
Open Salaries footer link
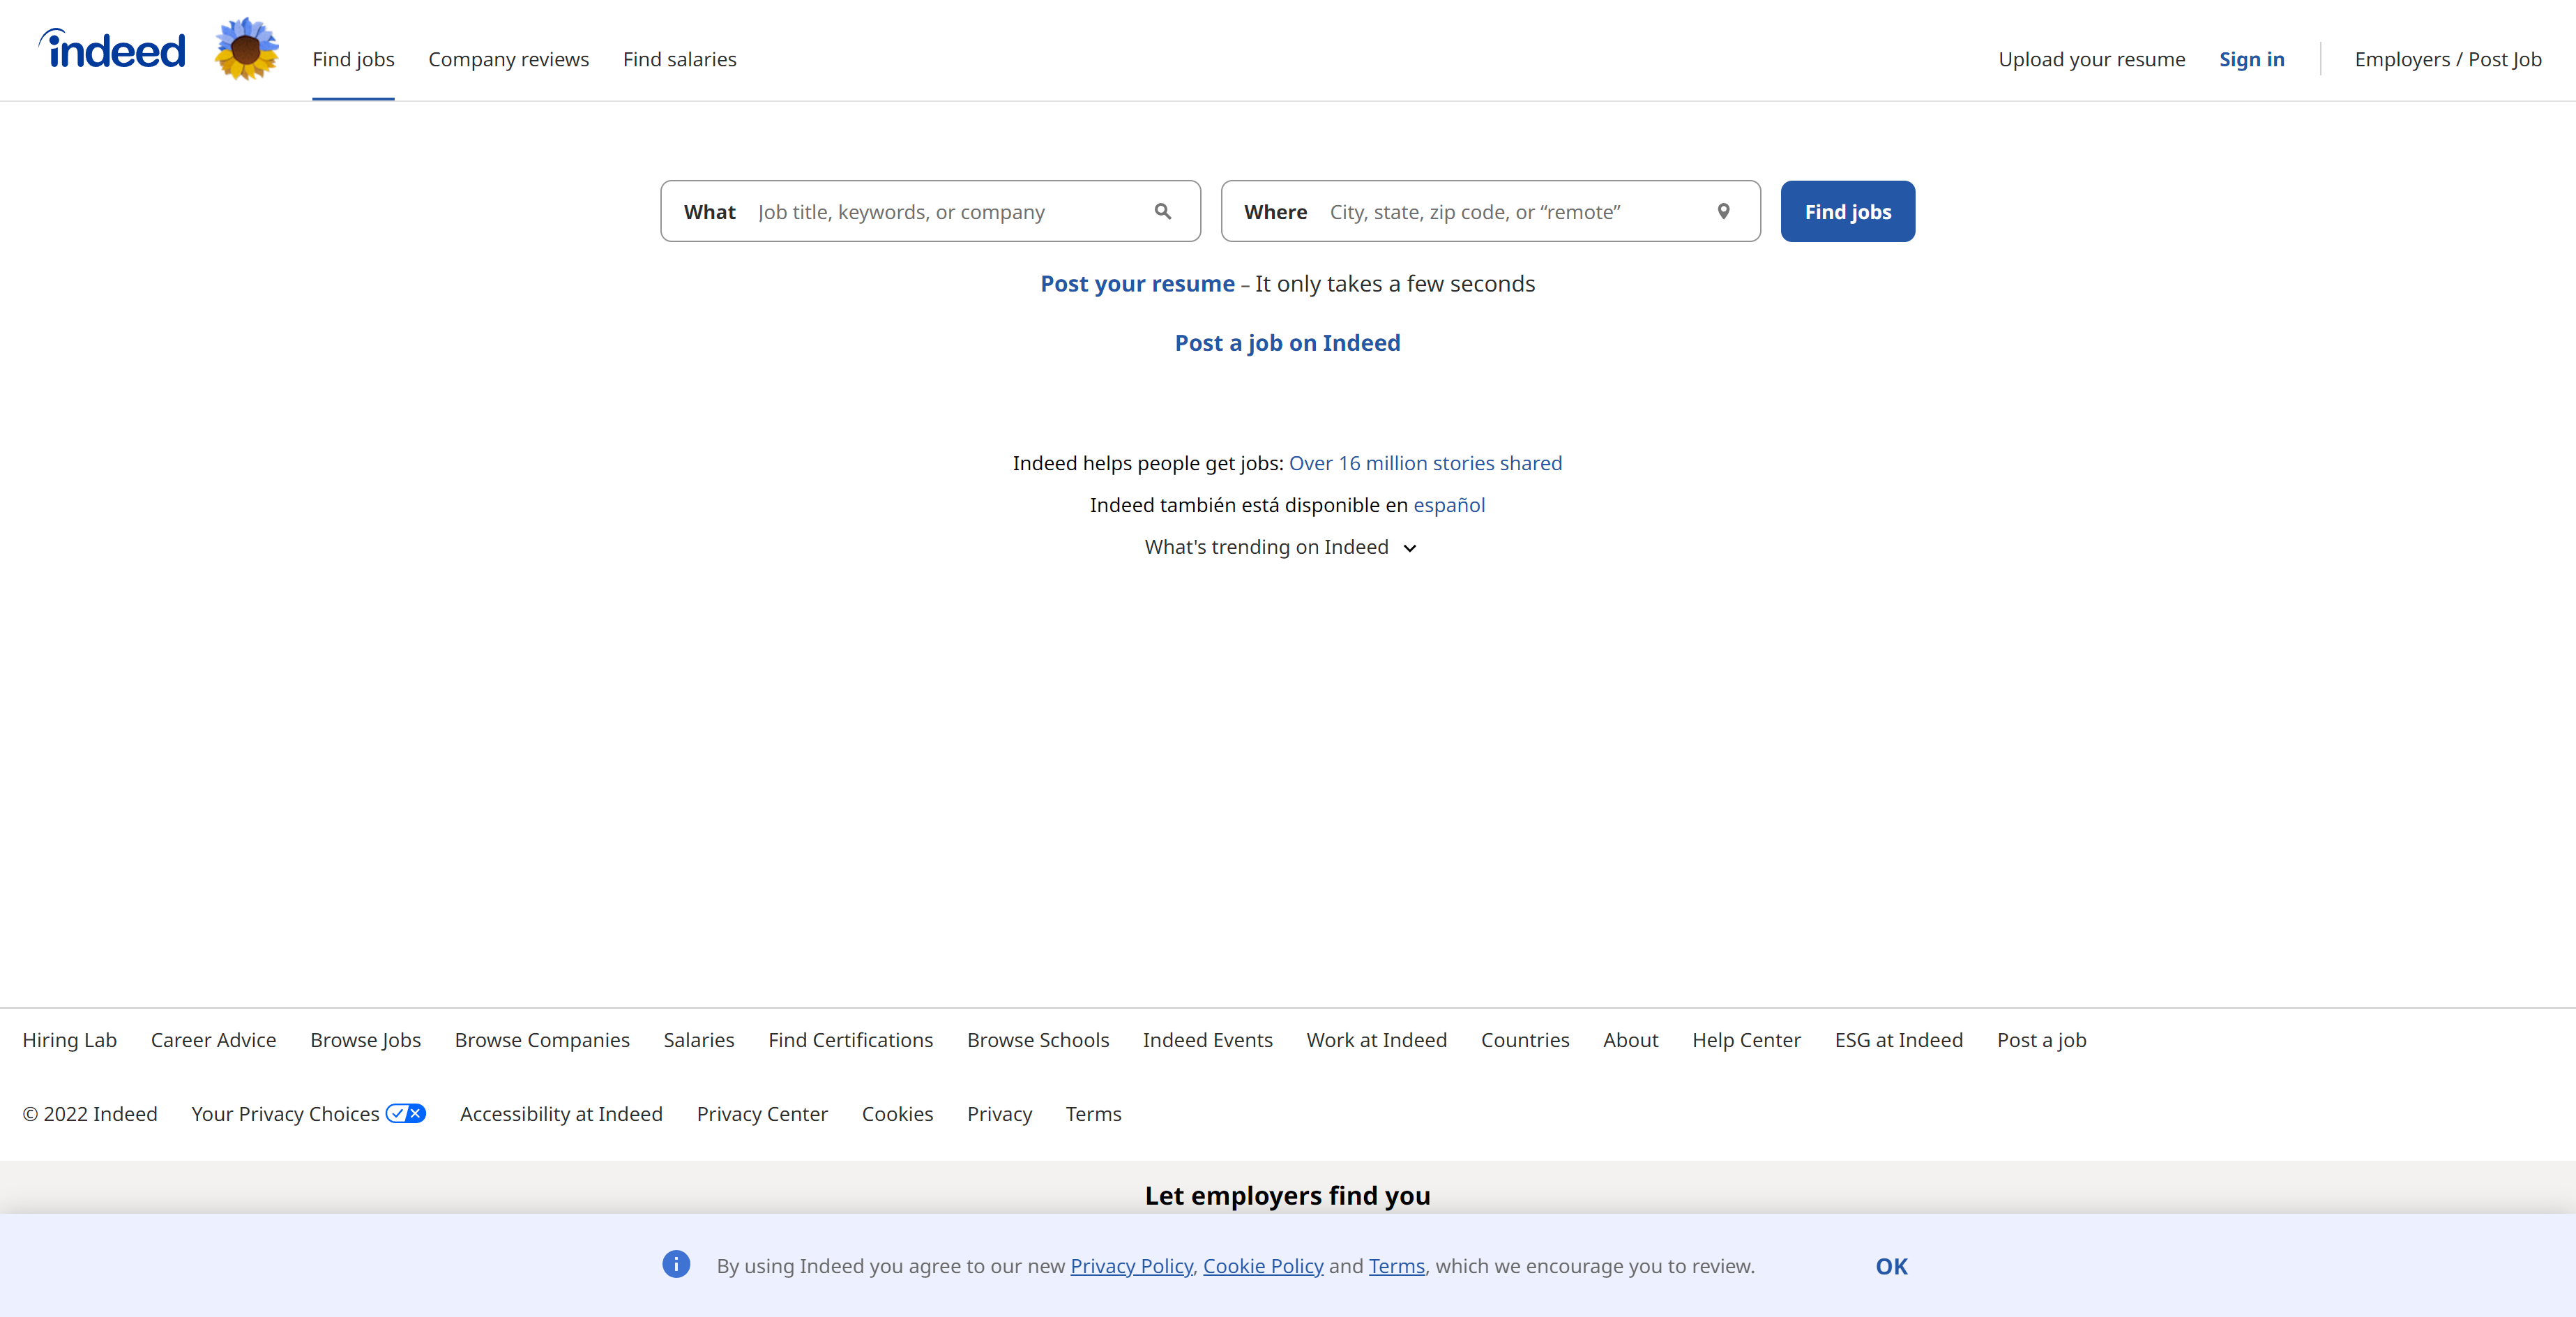[x=698, y=1040]
